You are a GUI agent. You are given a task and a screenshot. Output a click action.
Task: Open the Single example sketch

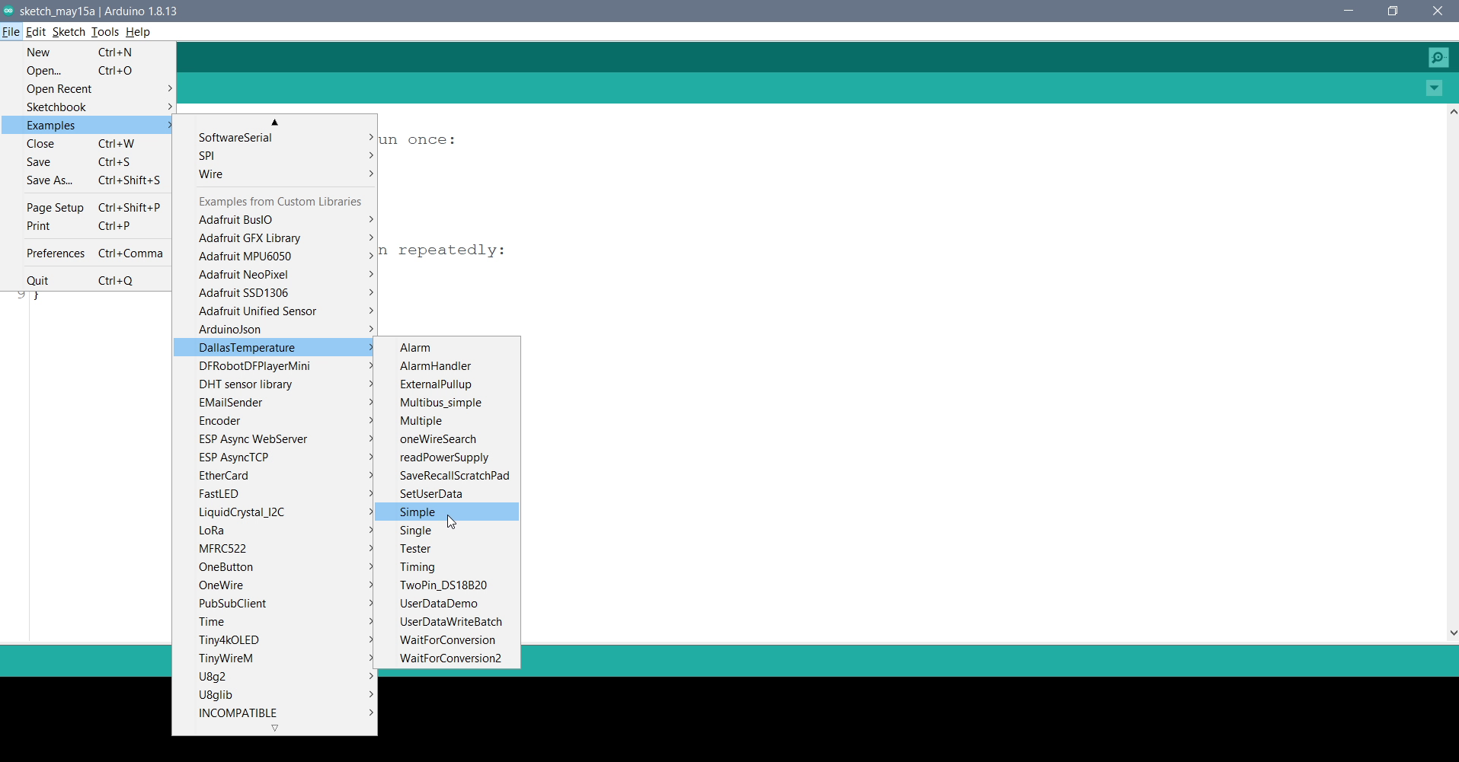tap(447, 531)
